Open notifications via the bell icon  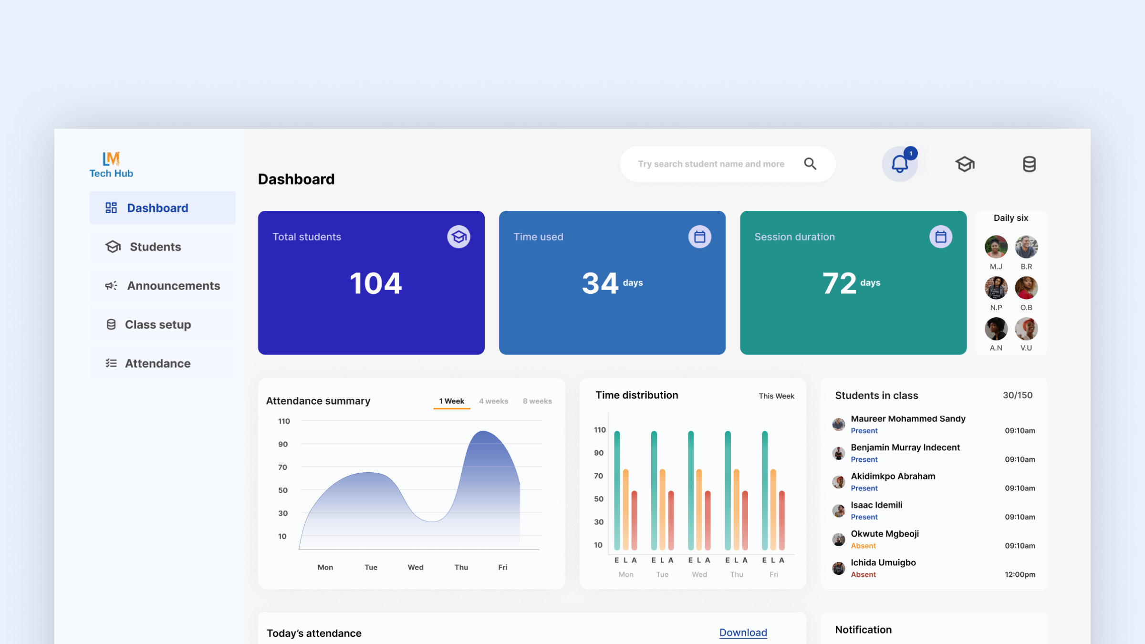pos(900,164)
